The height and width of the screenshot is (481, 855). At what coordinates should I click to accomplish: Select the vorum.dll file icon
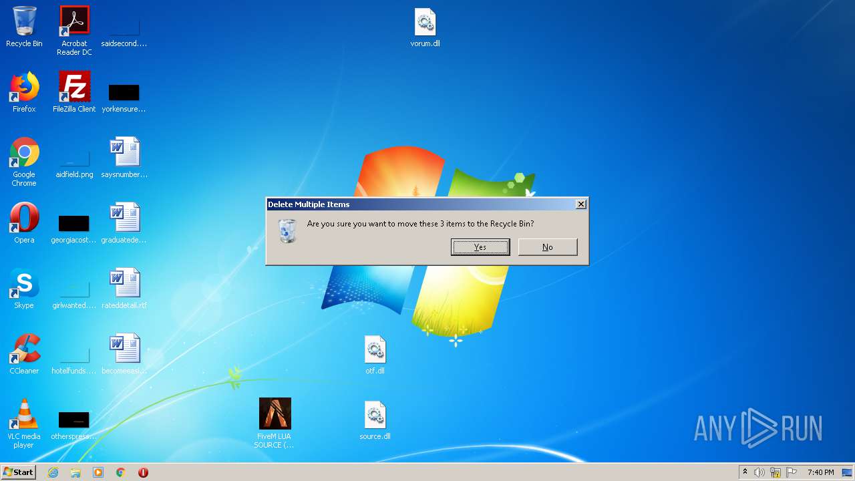click(425, 27)
